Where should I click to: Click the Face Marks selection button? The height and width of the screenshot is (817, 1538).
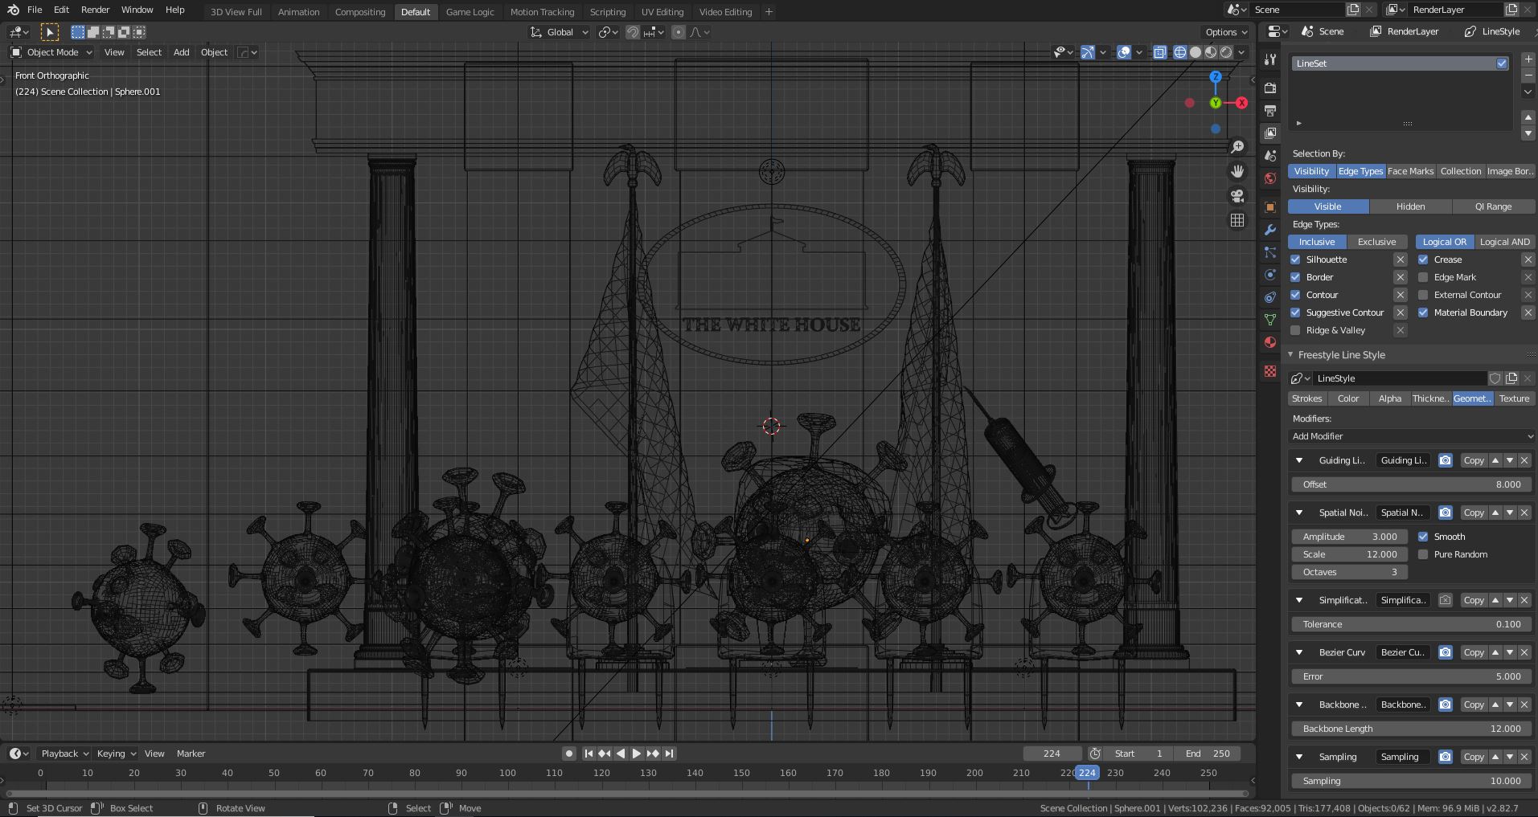click(1410, 171)
